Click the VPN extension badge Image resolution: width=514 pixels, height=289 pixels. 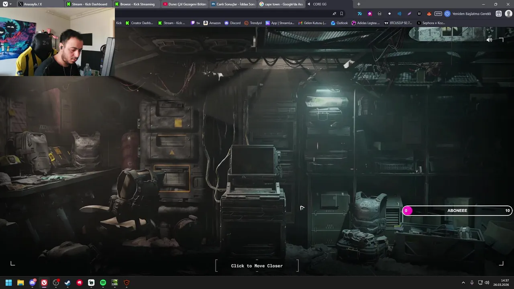point(438,14)
